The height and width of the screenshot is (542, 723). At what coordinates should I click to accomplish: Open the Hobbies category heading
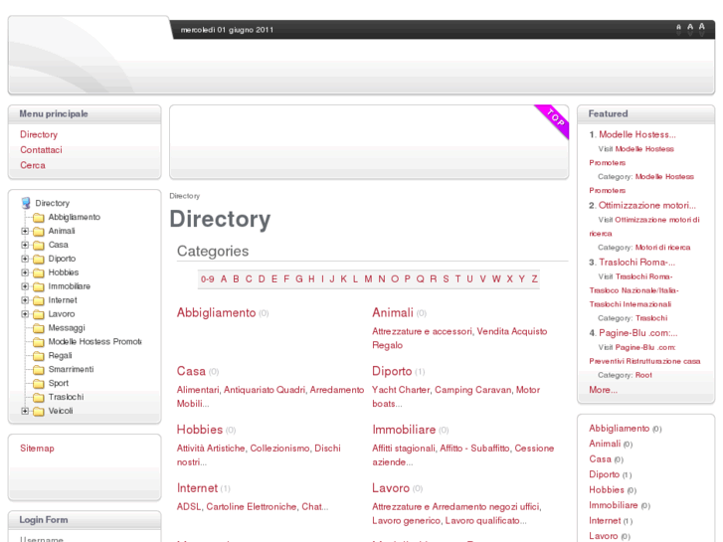tap(200, 430)
